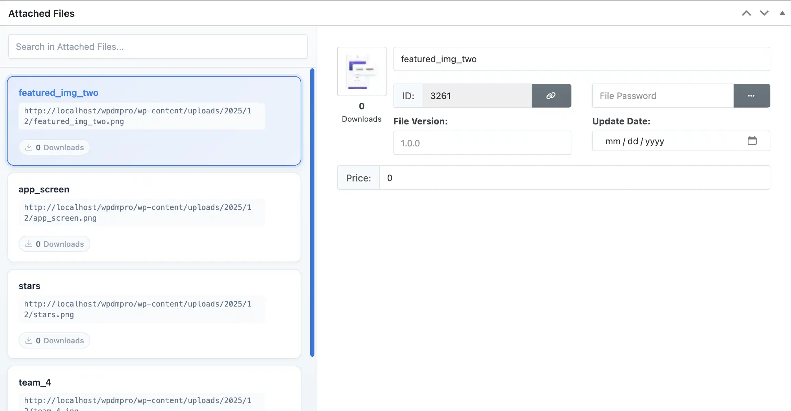Click download icon in featured_img_two card
791x411 pixels.
click(29, 147)
